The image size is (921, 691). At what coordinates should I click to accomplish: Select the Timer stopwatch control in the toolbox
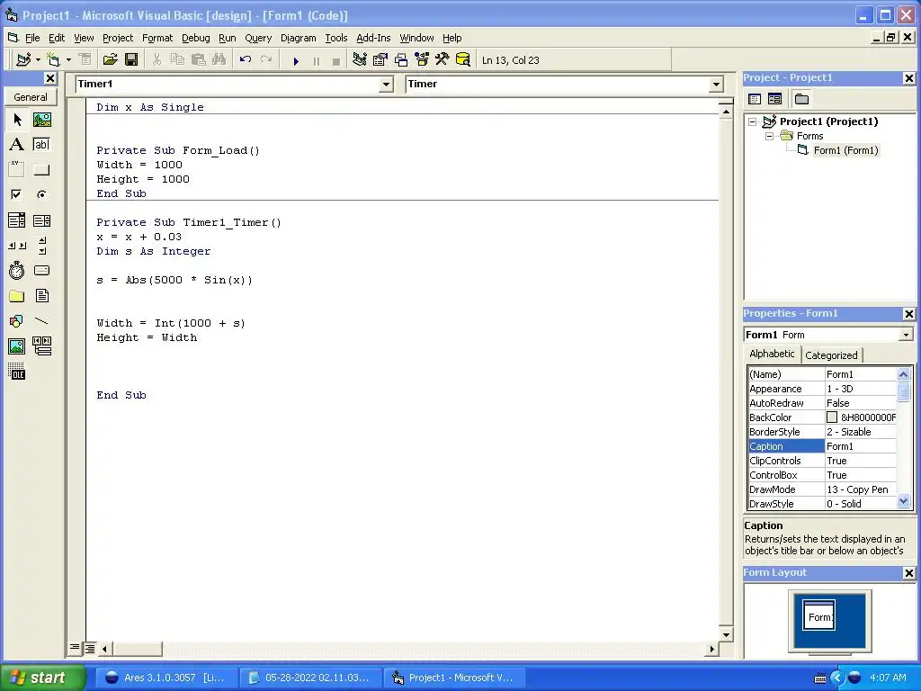point(17,270)
